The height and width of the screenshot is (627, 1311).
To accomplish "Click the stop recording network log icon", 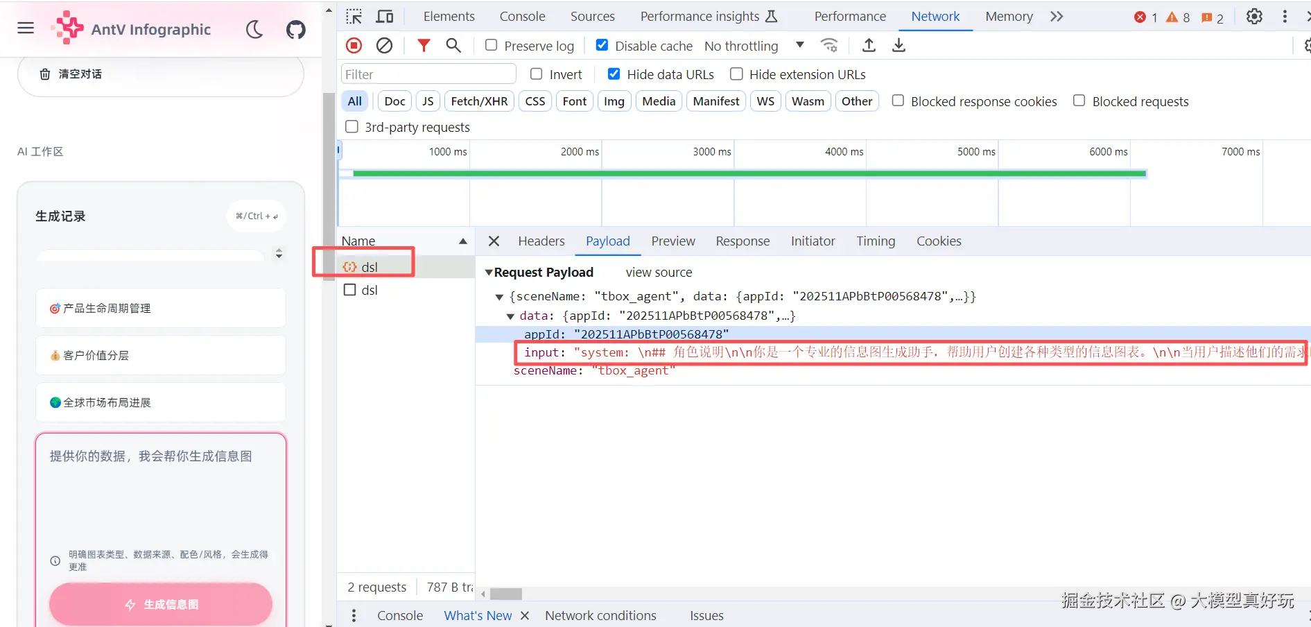I will click(x=354, y=46).
